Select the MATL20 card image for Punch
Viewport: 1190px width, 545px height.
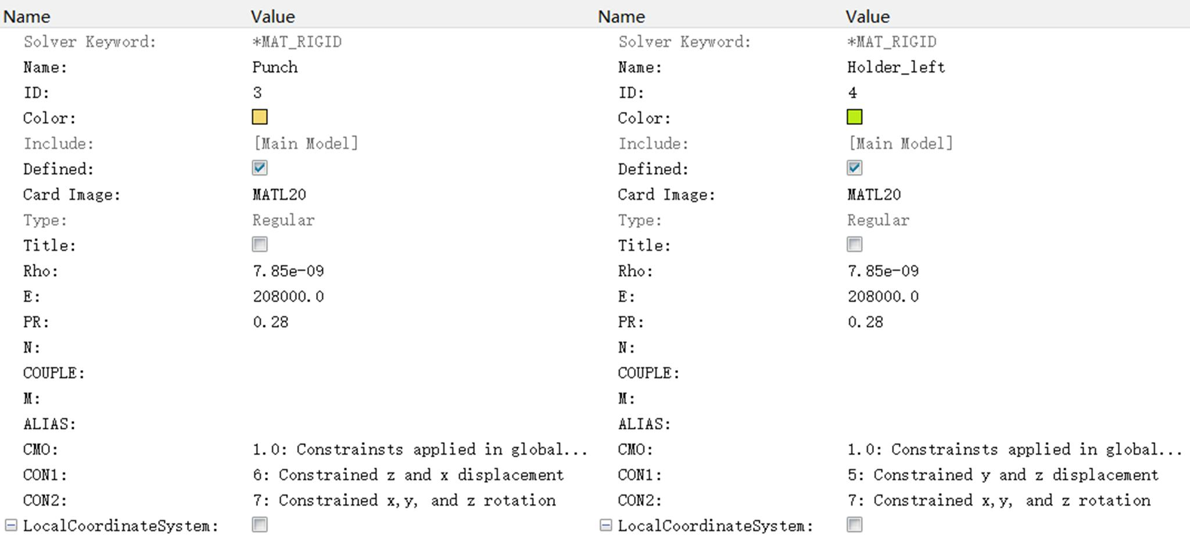279,194
